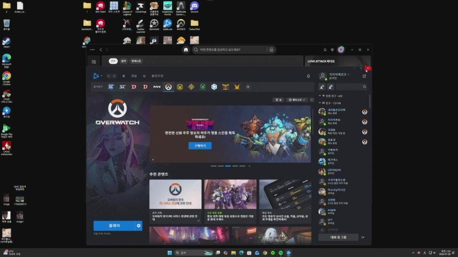Open Hearthstone icon in game bar

[191, 87]
